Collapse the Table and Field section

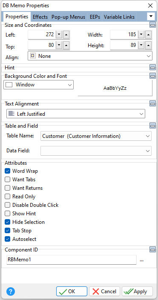pyautogui.click(x=152, y=126)
